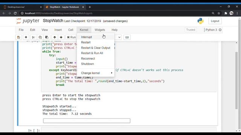Focus the stdin input box under output
The width and height of the screenshot is (241, 135).
pyautogui.click(x=87, y=121)
